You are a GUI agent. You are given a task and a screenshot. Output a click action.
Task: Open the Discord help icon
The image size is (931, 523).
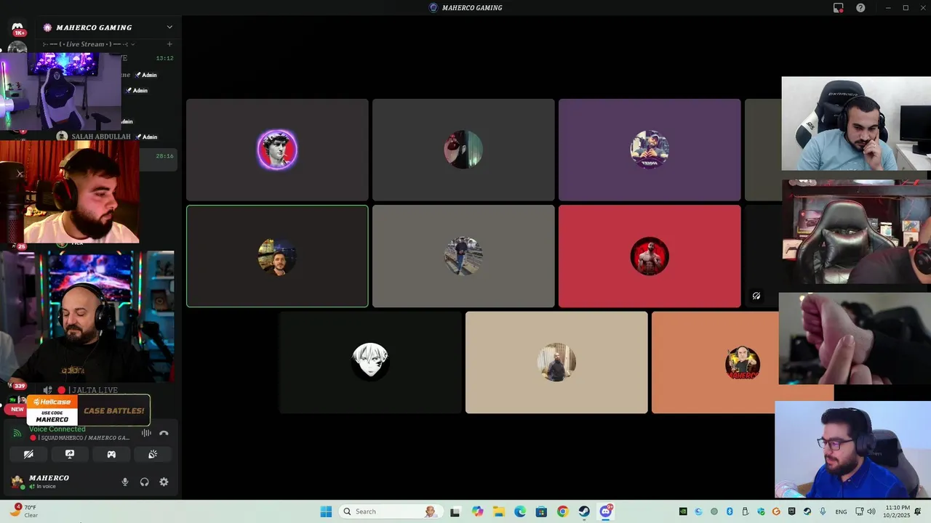pyautogui.click(x=860, y=8)
